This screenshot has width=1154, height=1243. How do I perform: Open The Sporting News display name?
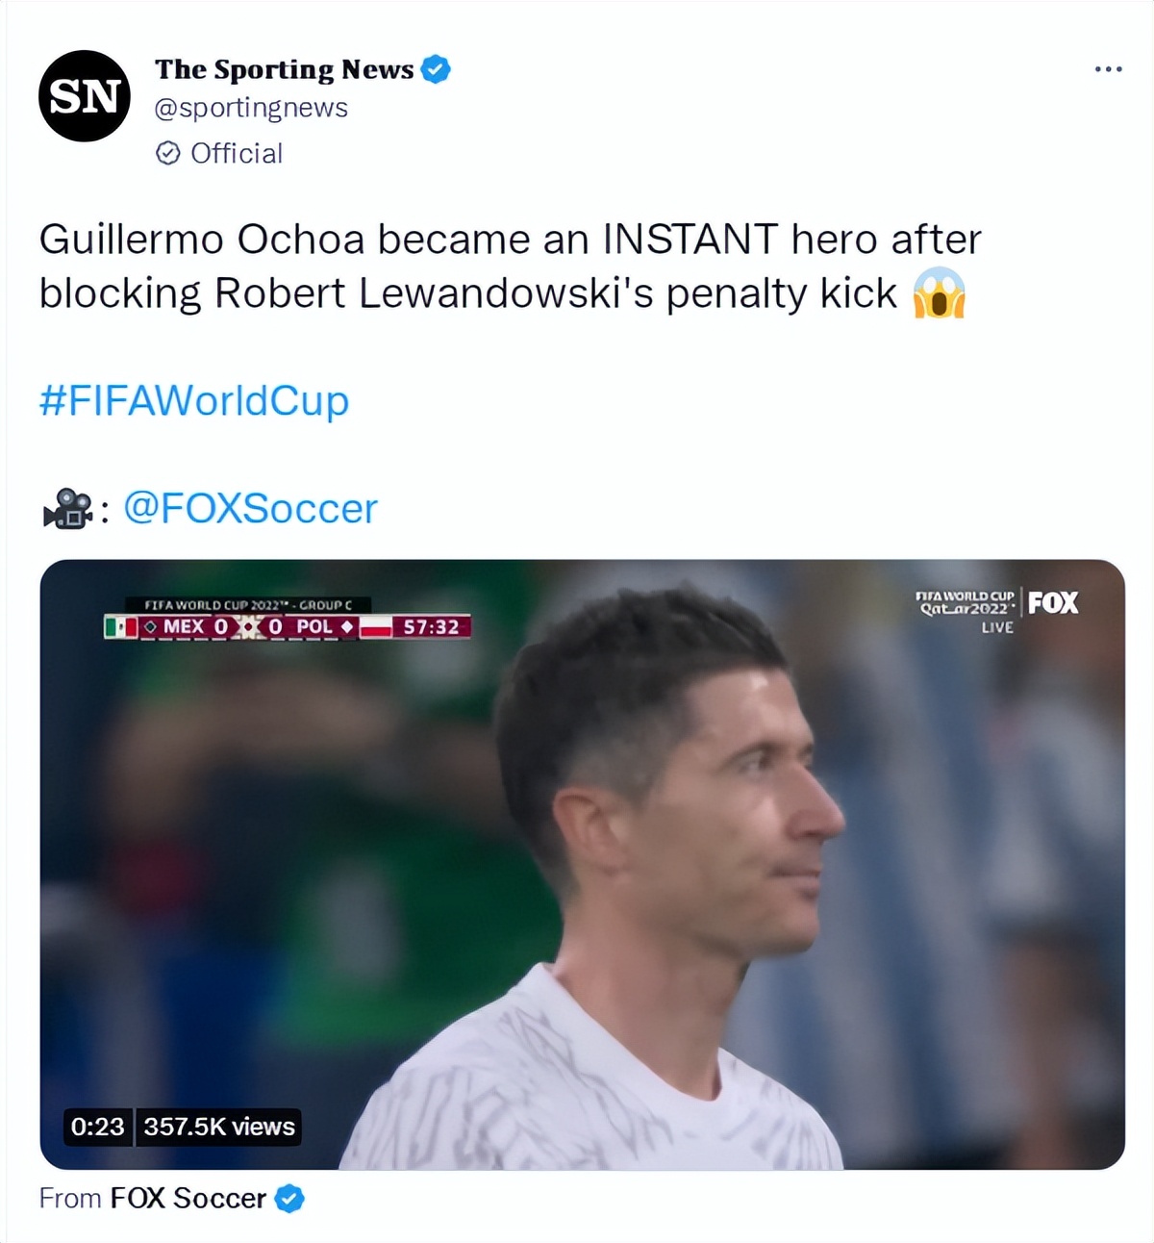(284, 69)
